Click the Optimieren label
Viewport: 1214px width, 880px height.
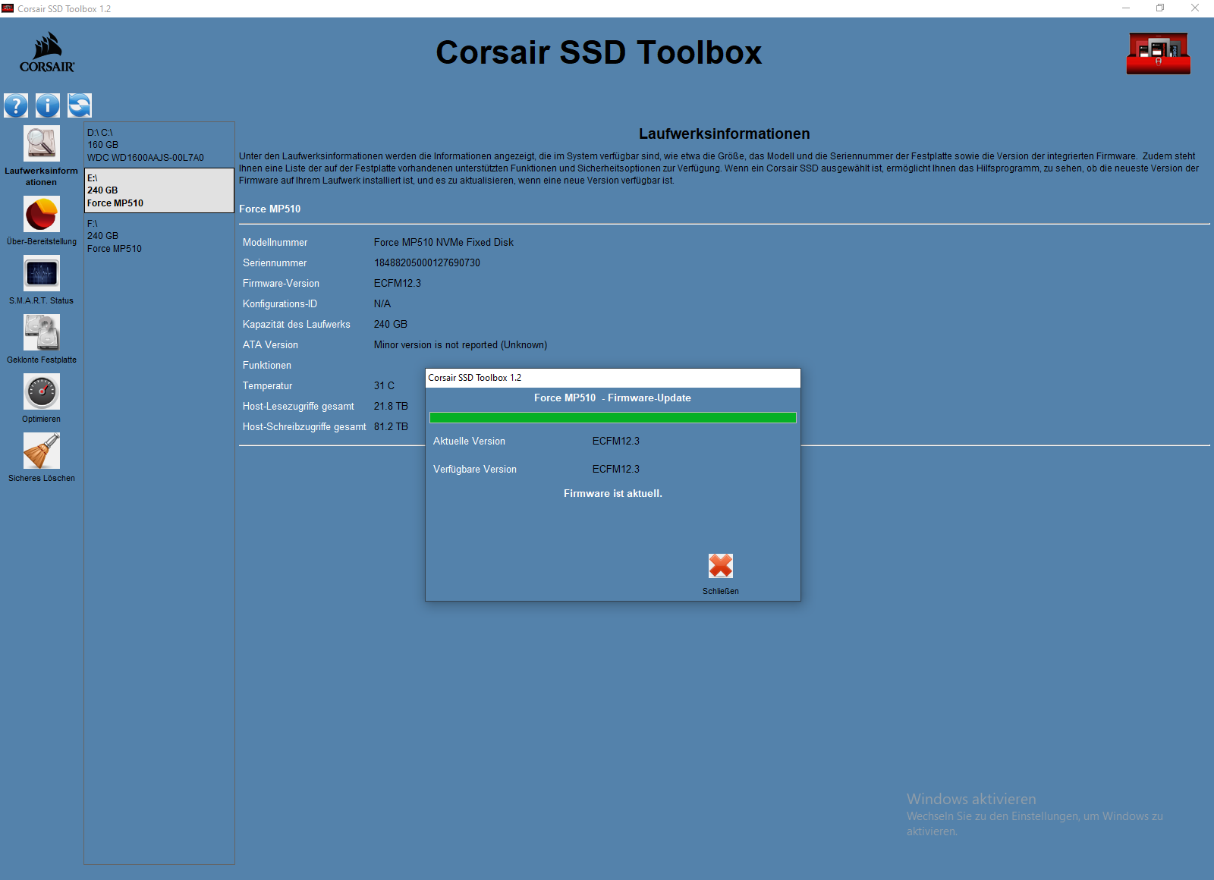(42, 419)
